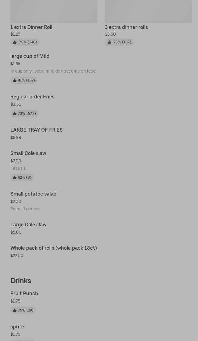Image resolution: width=198 pixels, height=341 pixels.
Task: Choose the Fruit Punch drink
Action: 24,293
